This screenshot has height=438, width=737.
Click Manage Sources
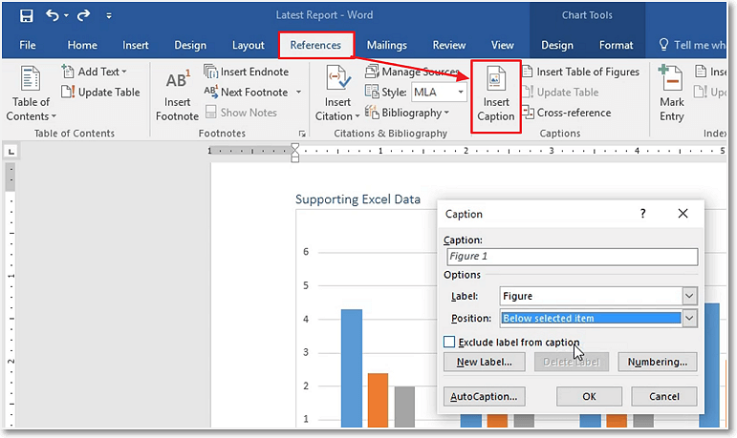click(412, 72)
